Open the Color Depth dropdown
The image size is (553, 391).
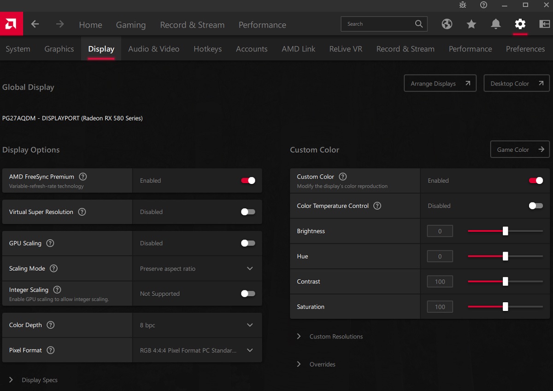click(x=197, y=325)
